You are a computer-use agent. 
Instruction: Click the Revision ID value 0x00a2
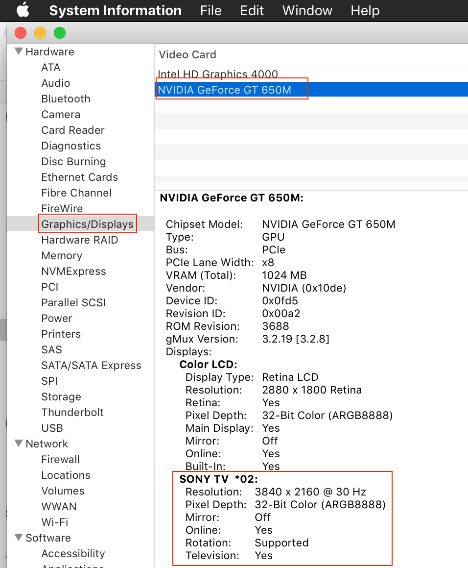(x=281, y=313)
